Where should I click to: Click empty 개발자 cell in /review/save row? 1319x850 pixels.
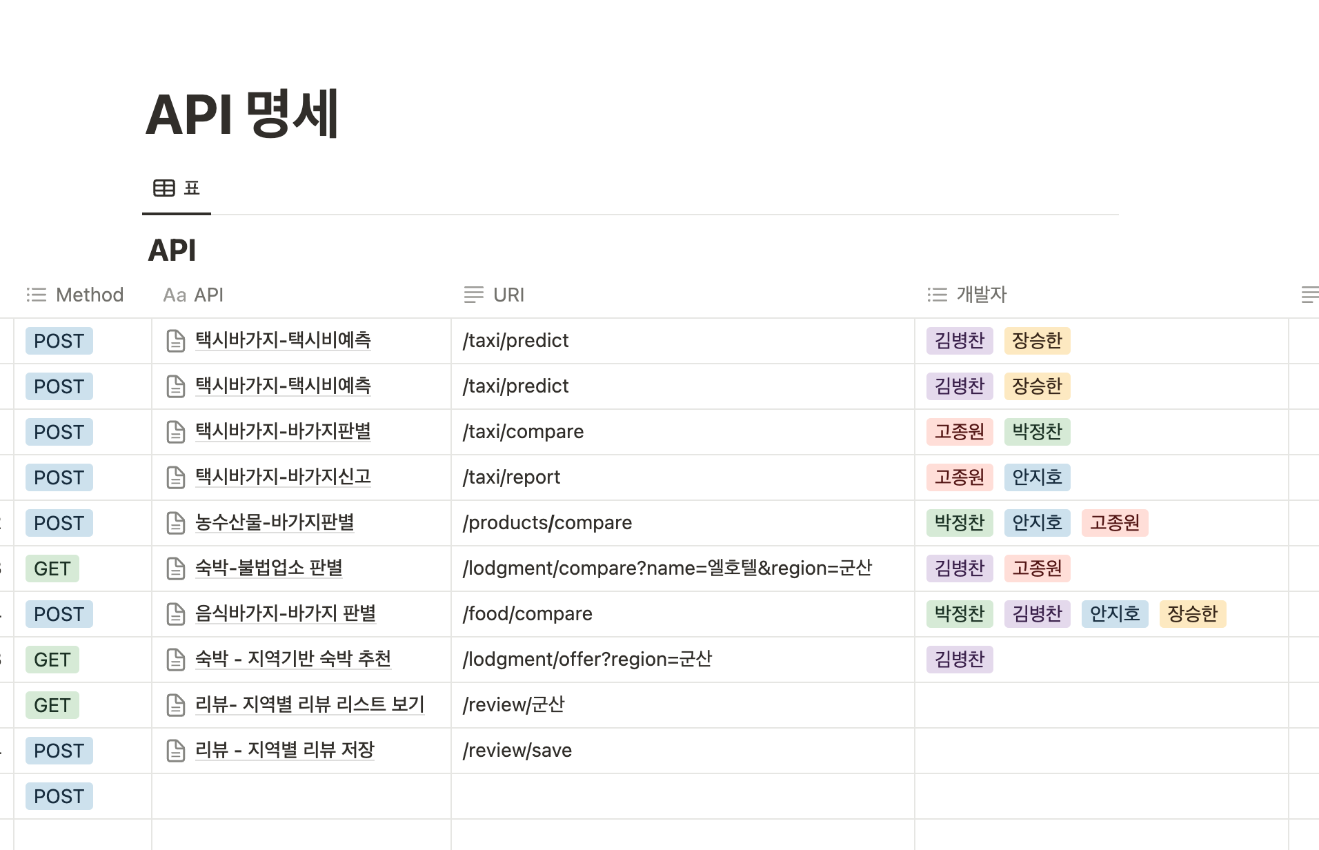coord(1102,751)
